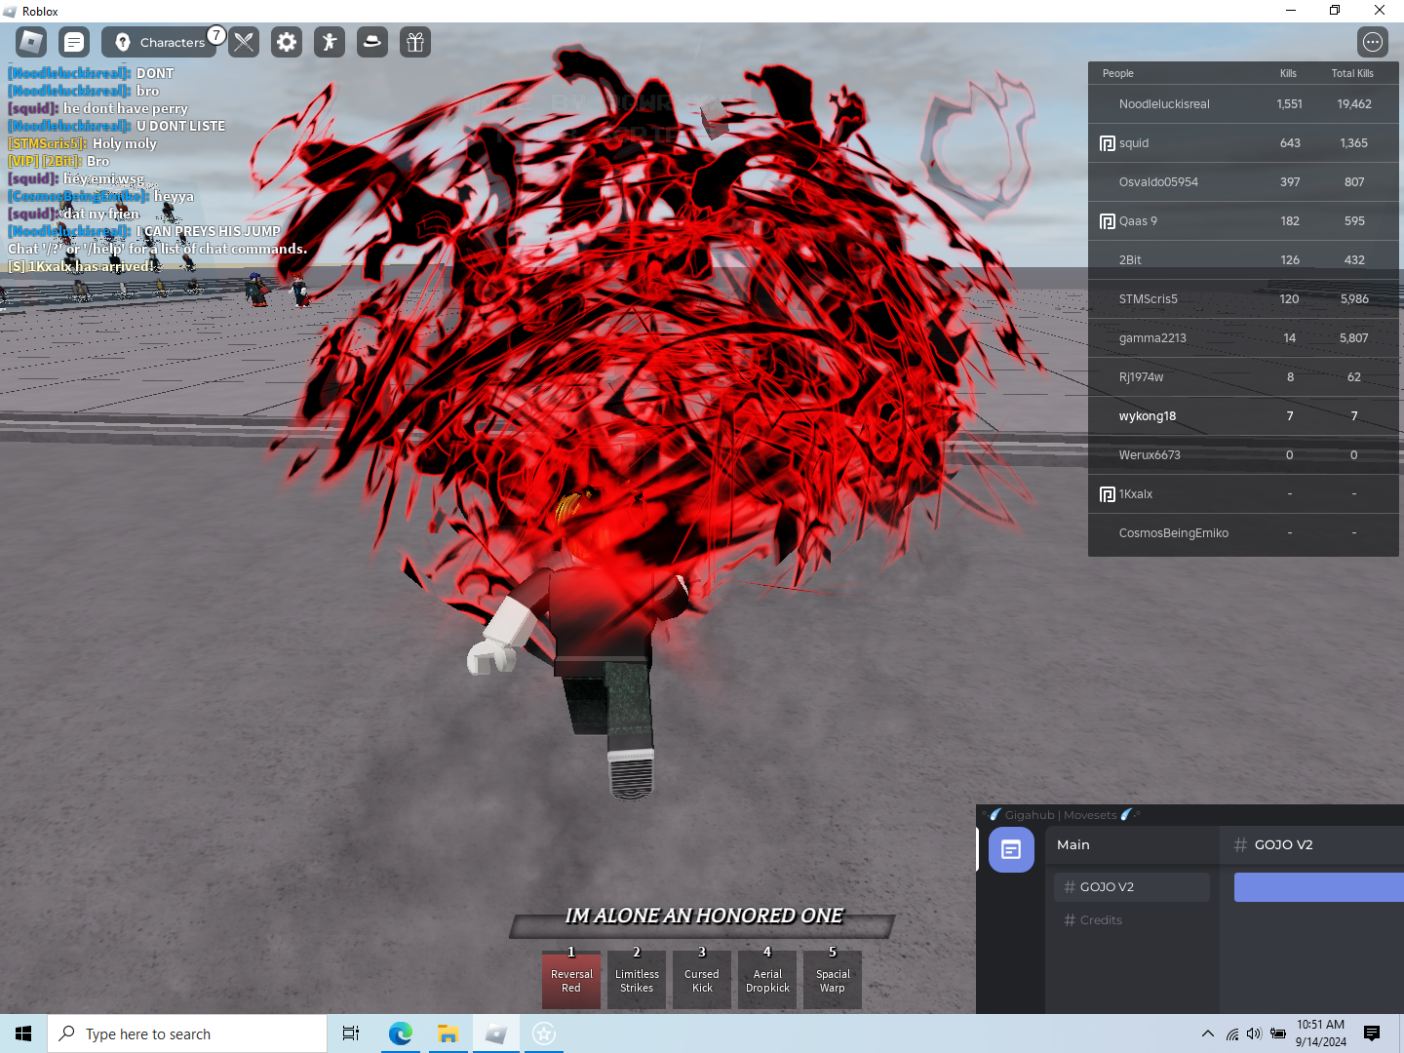Click the Kills column header

(1288, 73)
